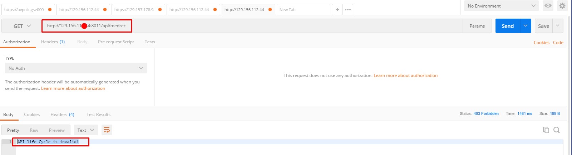
Task: Open the Cookies link
Action: point(541,43)
